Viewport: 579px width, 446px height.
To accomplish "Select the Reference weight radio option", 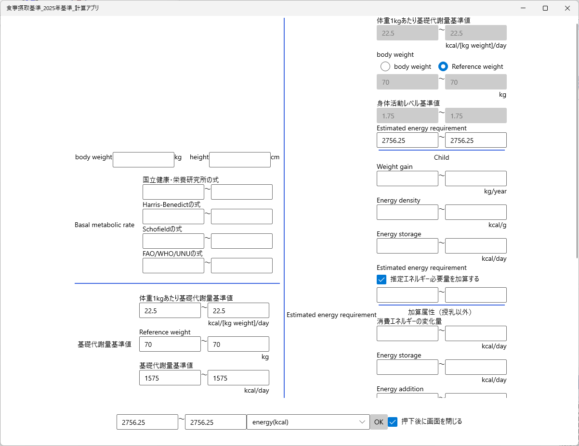I will (443, 66).
